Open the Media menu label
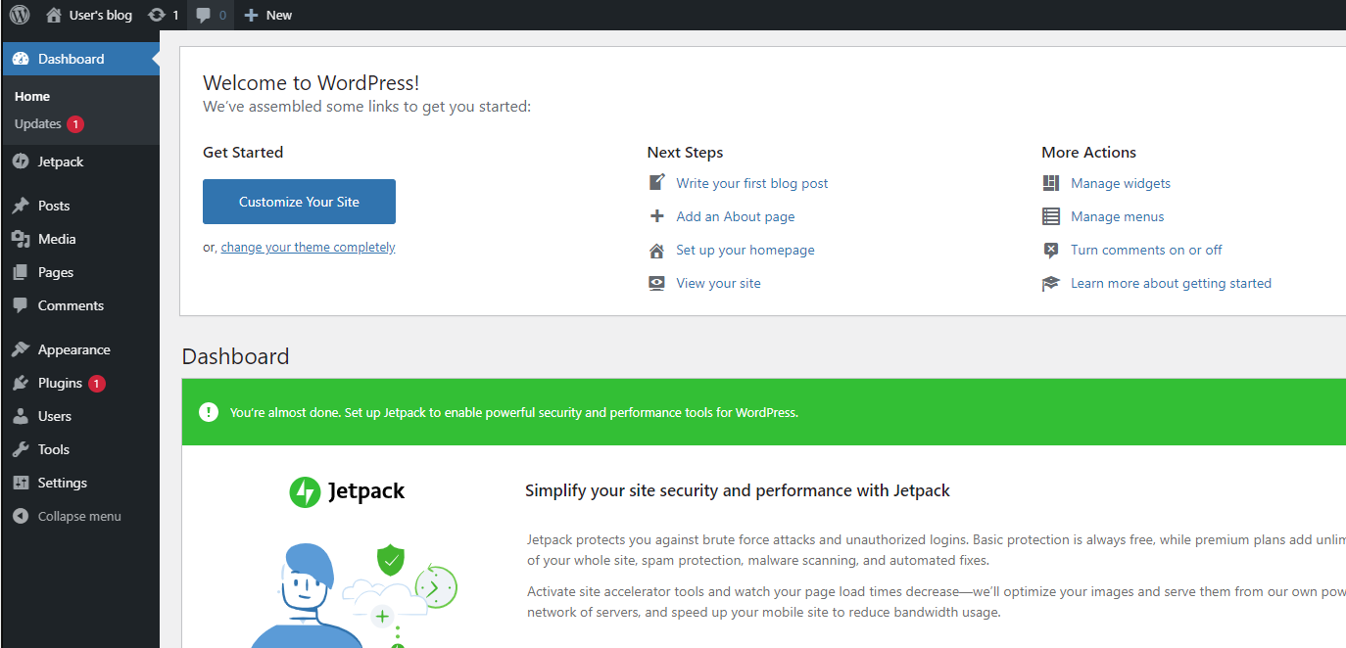Image resolution: width=1346 pixels, height=648 pixels. tap(57, 239)
